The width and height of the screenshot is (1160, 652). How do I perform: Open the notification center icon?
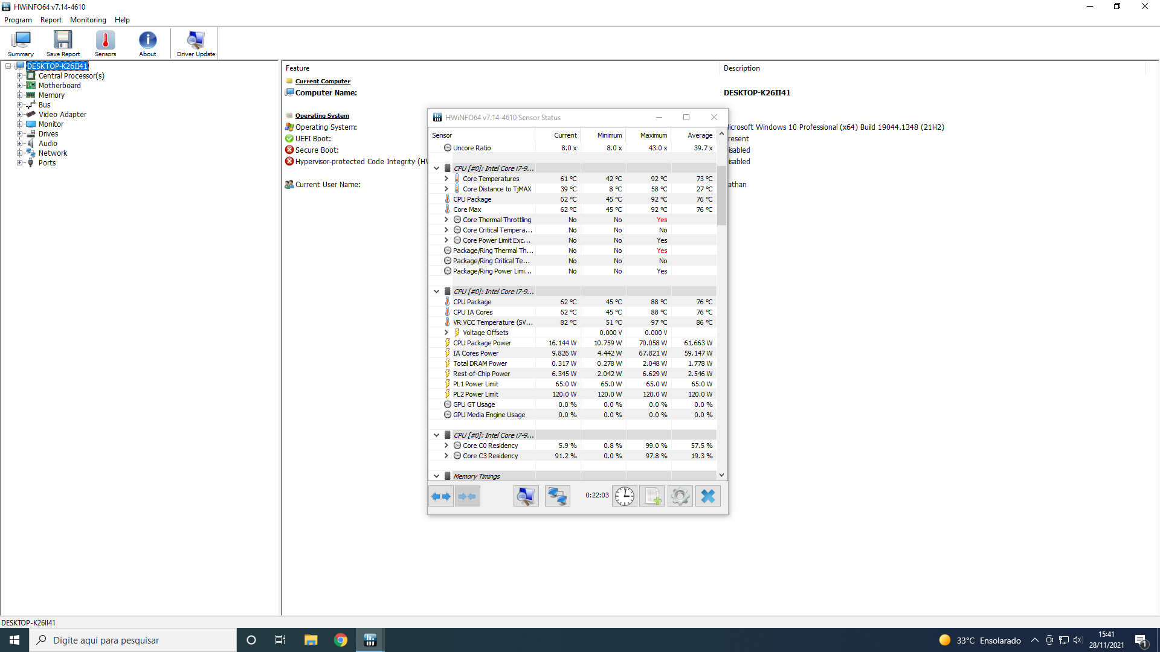pyautogui.click(x=1141, y=641)
